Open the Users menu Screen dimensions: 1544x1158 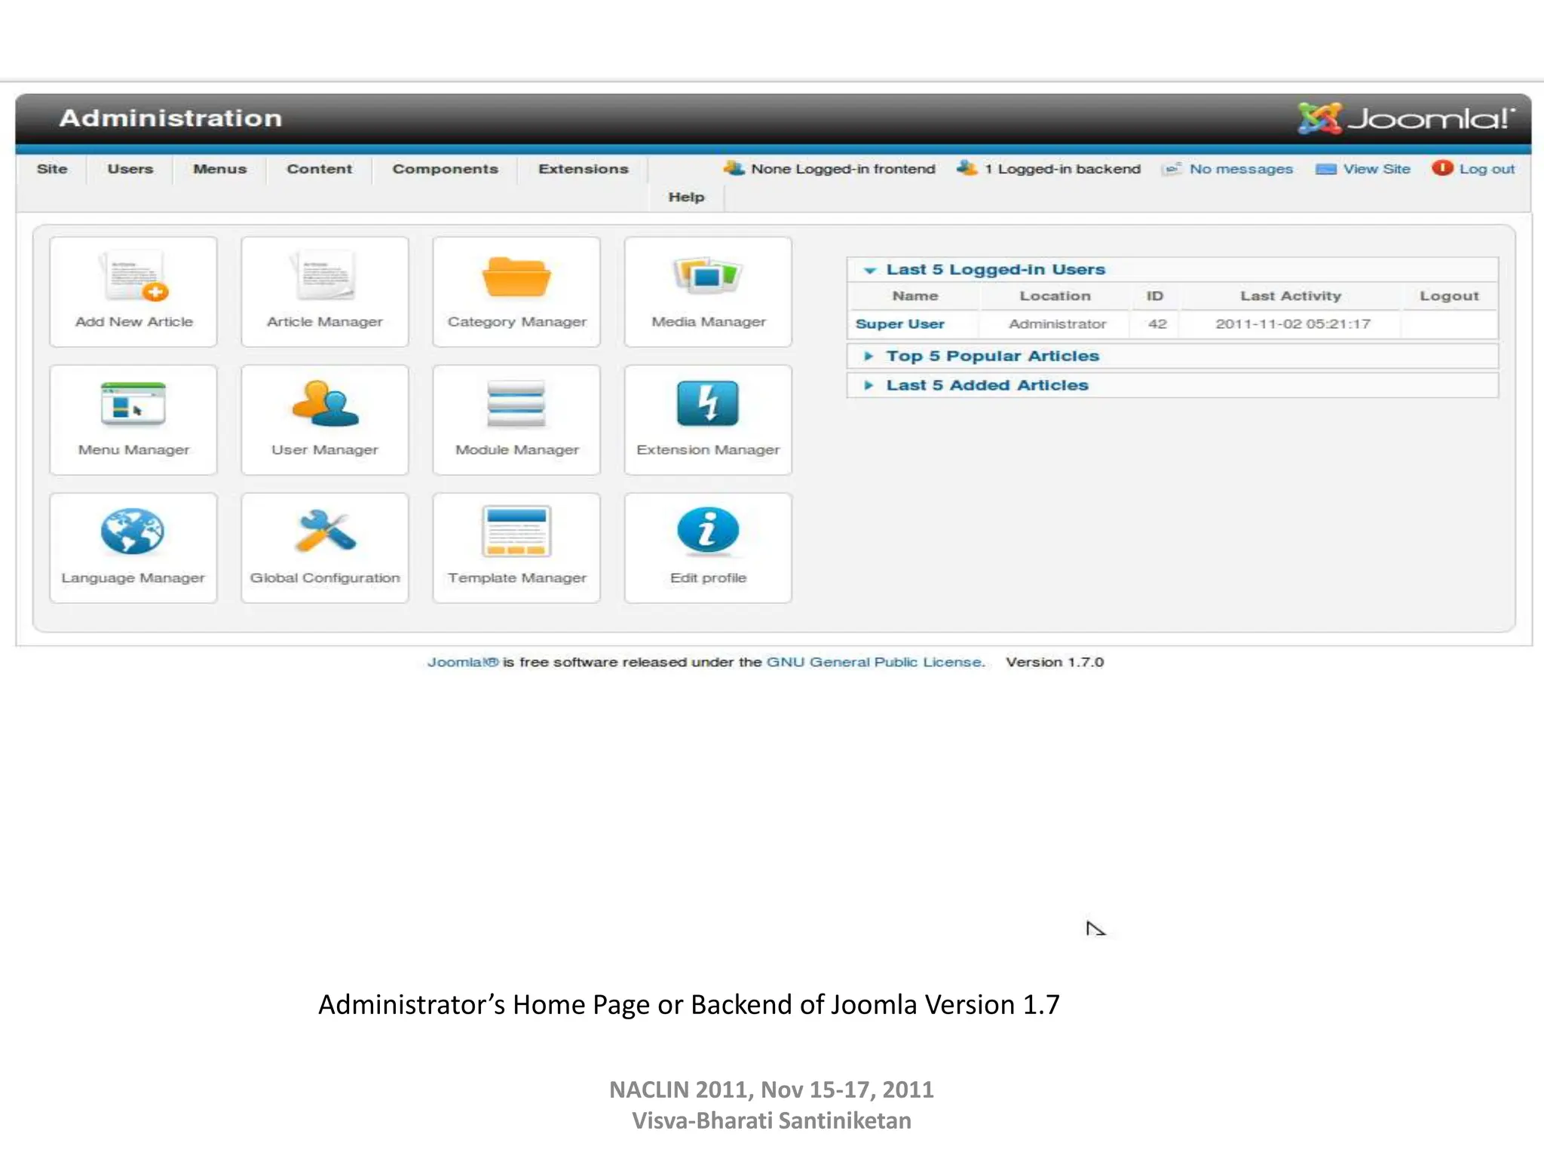[130, 169]
